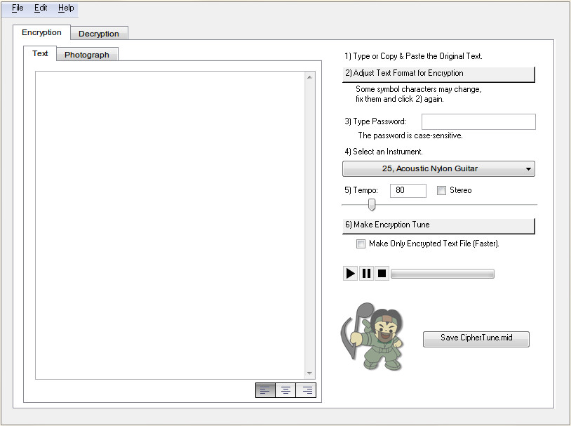Click the musician mascot image
Image resolution: width=571 pixels, height=426 pixels.
[372, 336]
